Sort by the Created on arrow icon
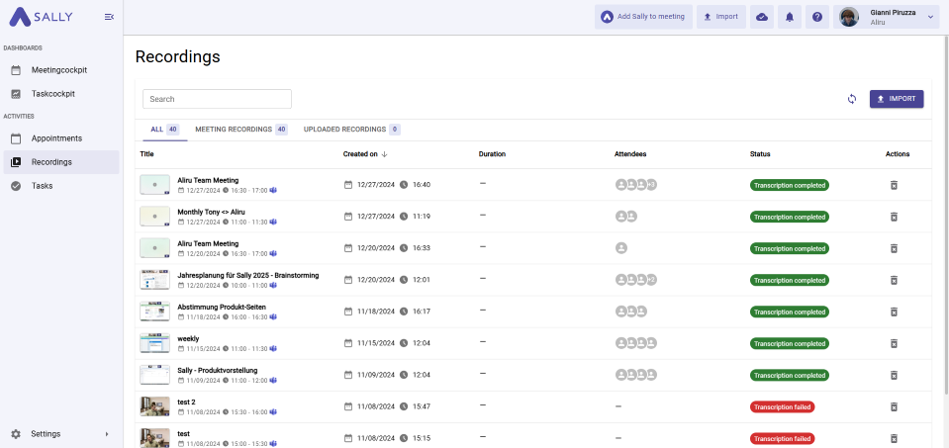 (384, 154)
